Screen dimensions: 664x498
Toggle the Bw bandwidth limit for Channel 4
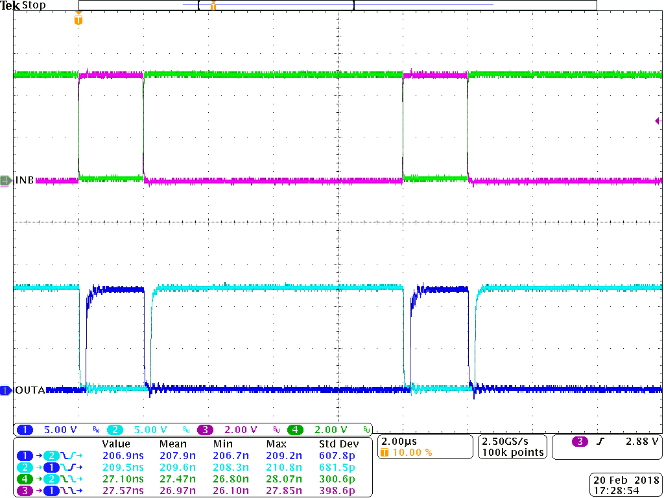pyautogui.click(x=366, y=429)
